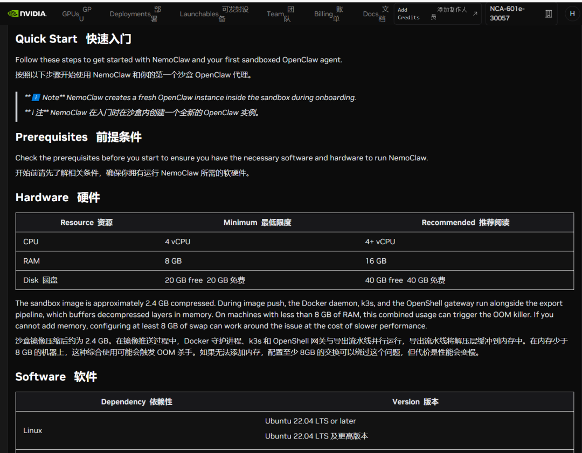Select the CPU row label
Viewport: 582px width, 453px height.
pos(31,242)
